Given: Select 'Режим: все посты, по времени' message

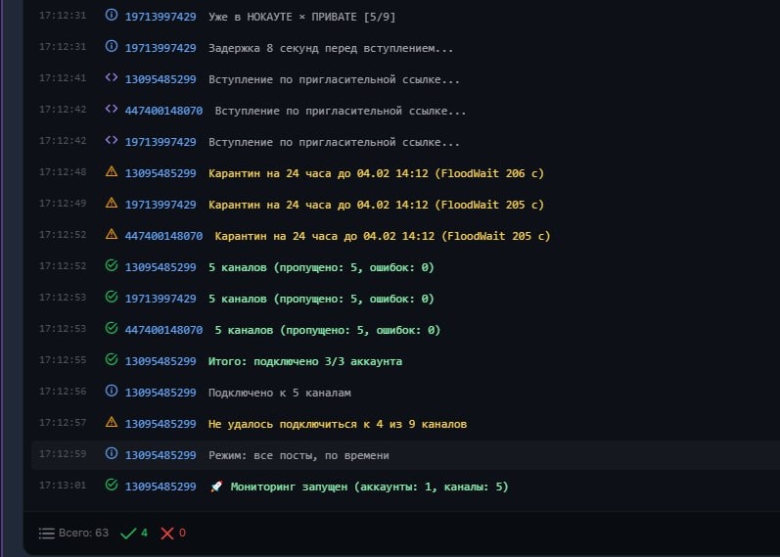Looking at the screenshot, I should point(298,456).
